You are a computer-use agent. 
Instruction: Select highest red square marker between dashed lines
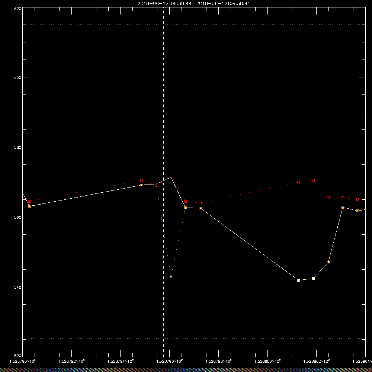pyautogui.click(x=171, y=175)
